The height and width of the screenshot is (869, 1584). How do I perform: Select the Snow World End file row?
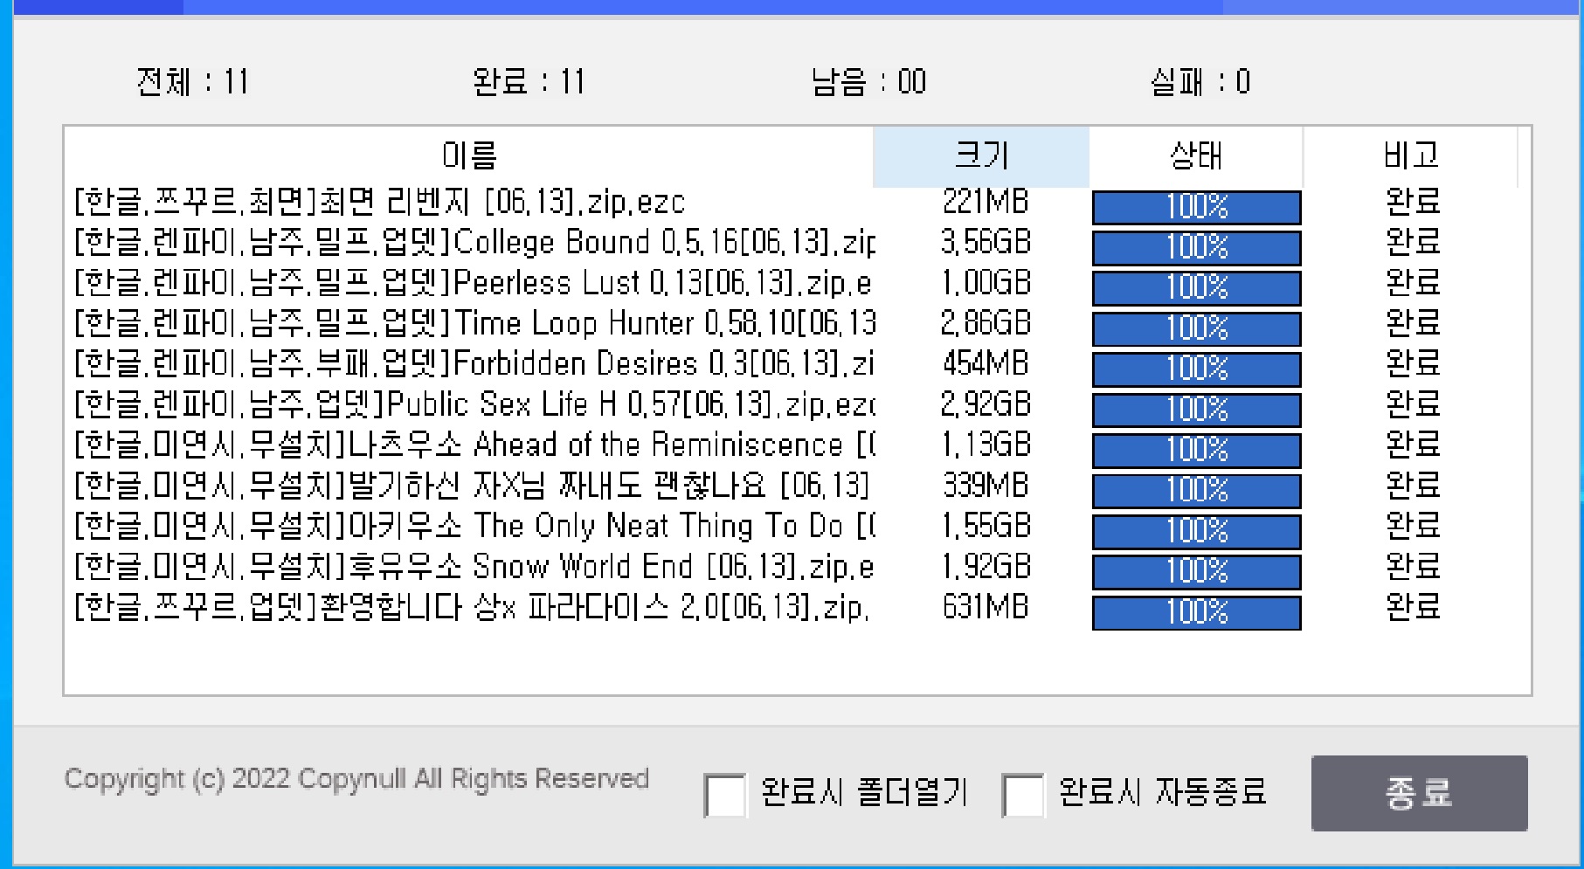[x=474, y=567]
